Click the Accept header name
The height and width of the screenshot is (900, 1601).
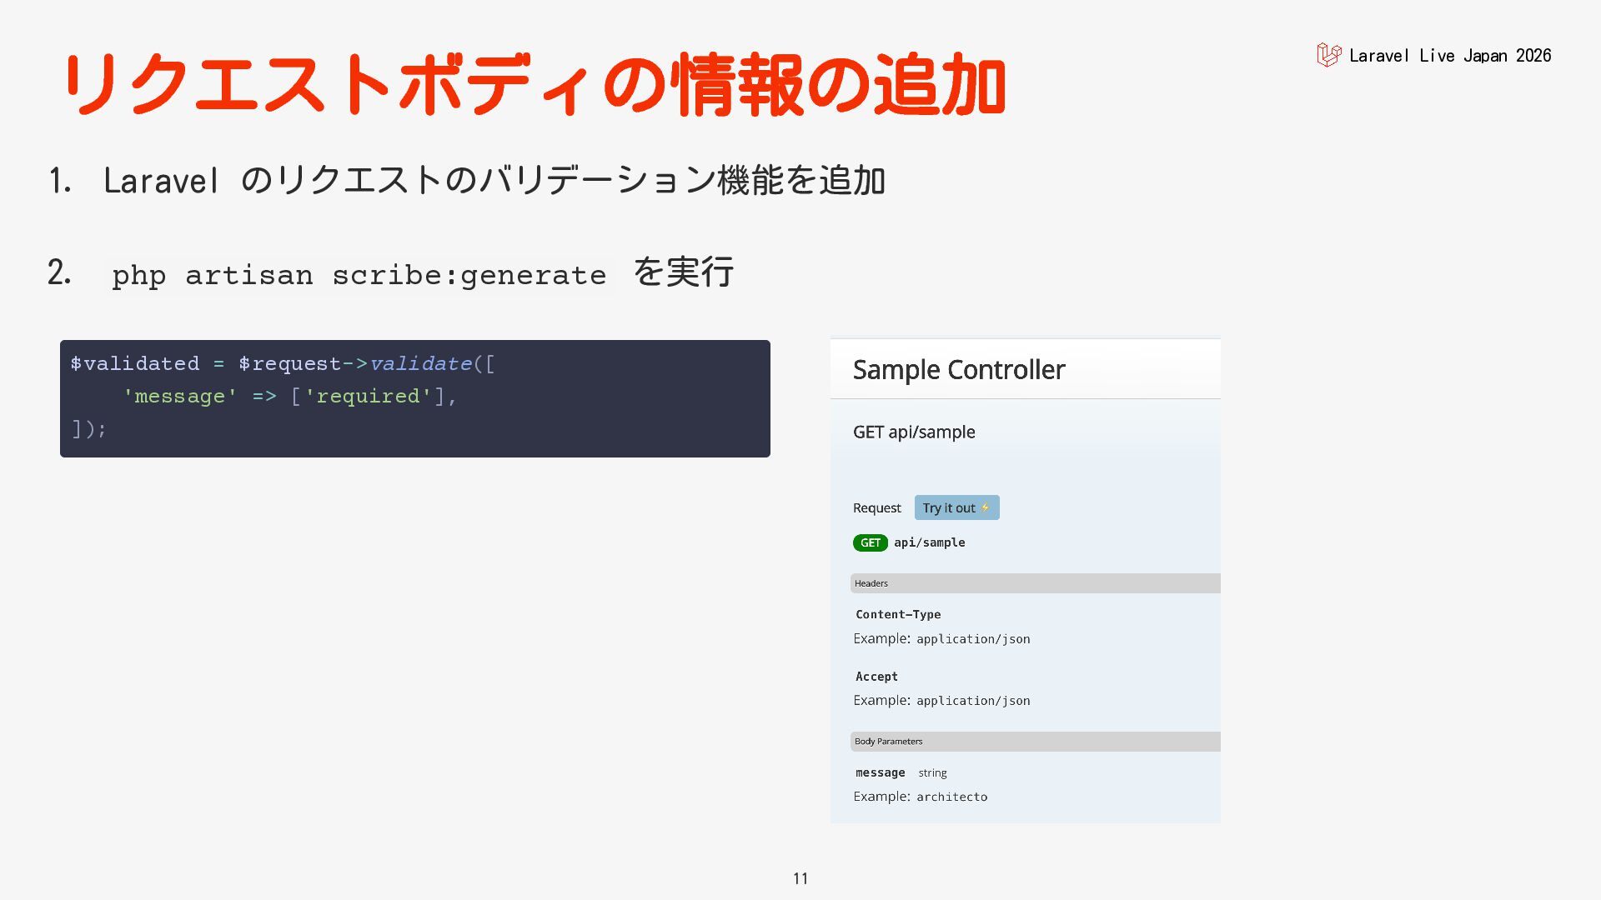[x=876, y=677]
